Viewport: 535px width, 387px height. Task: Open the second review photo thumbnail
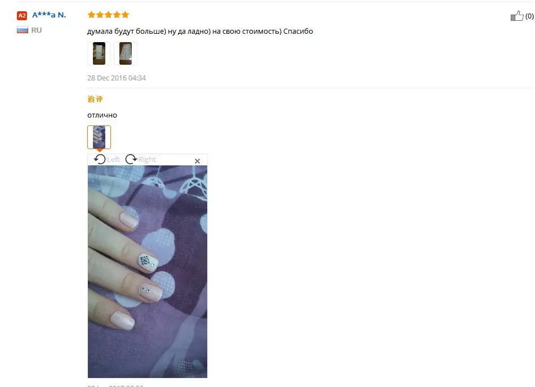click(x=126, y=53)
